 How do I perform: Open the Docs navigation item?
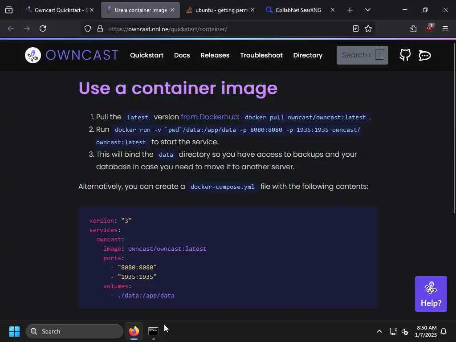pos(182,55)
